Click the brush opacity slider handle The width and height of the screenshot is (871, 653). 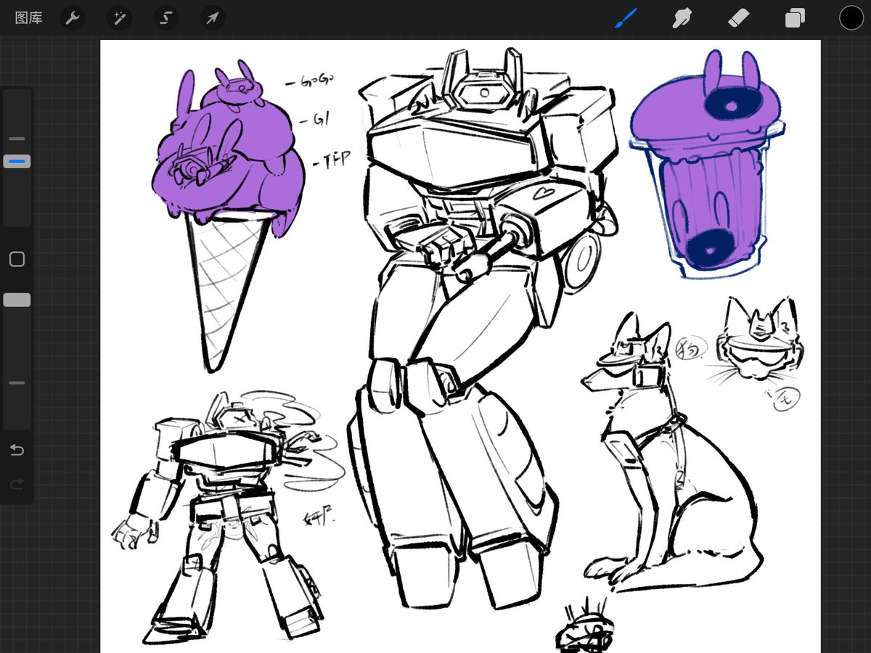17,300
